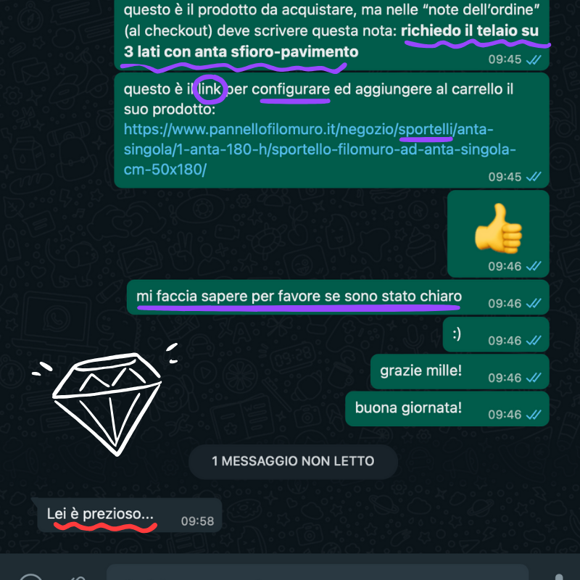Click read receipt ticks on 'grazie mille!'
The width and height of the screenshot is (580, 580).
coord(534,378)
